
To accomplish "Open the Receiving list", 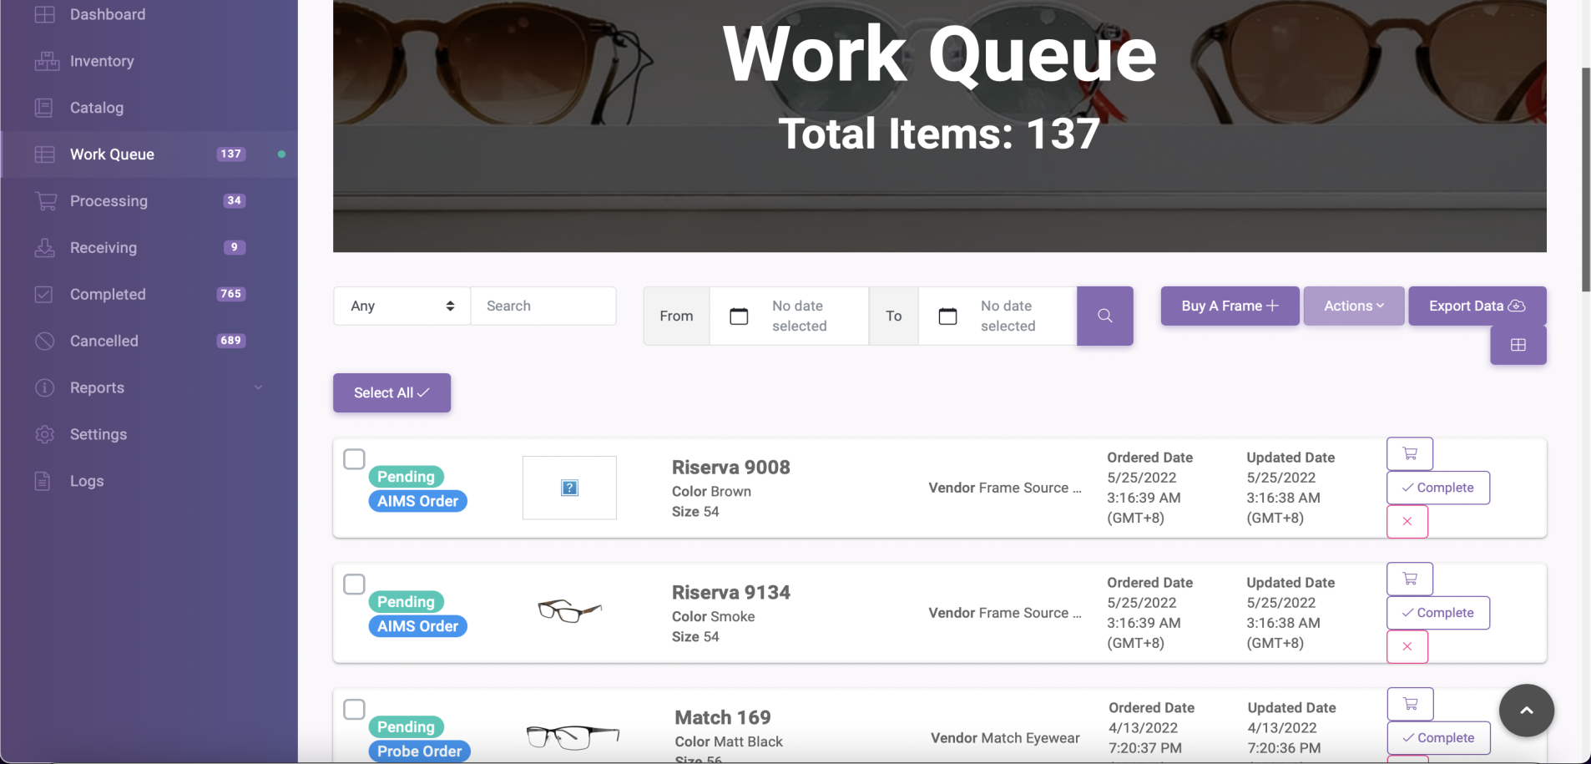I will [x=104, y=248].
